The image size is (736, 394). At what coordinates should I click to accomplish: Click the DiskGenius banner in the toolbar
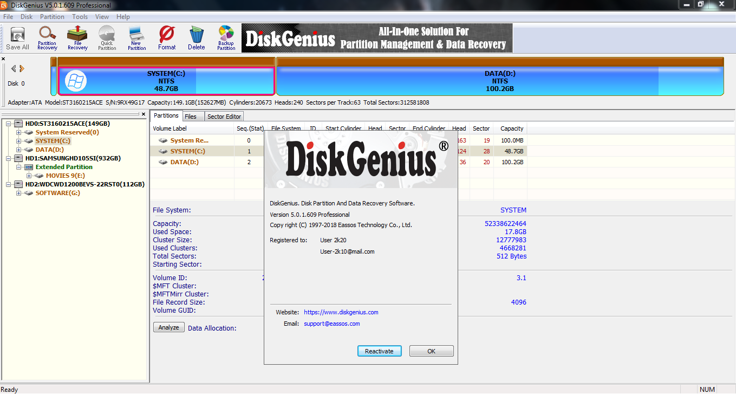coord(377,38)
